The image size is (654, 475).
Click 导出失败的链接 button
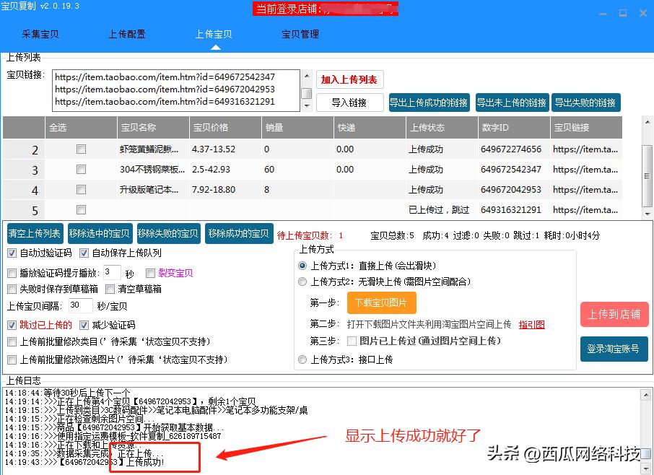pos(585,103)
